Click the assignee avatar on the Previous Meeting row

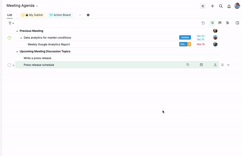point(215,31)
